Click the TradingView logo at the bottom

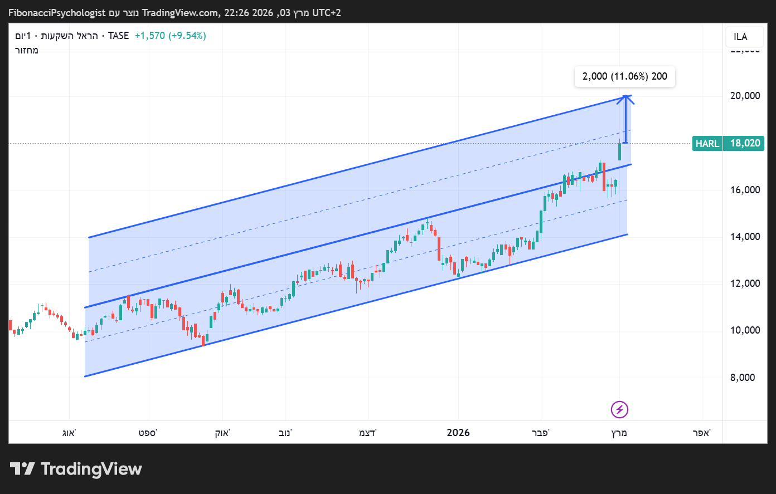pyautogui.click(x=76, y=469)
